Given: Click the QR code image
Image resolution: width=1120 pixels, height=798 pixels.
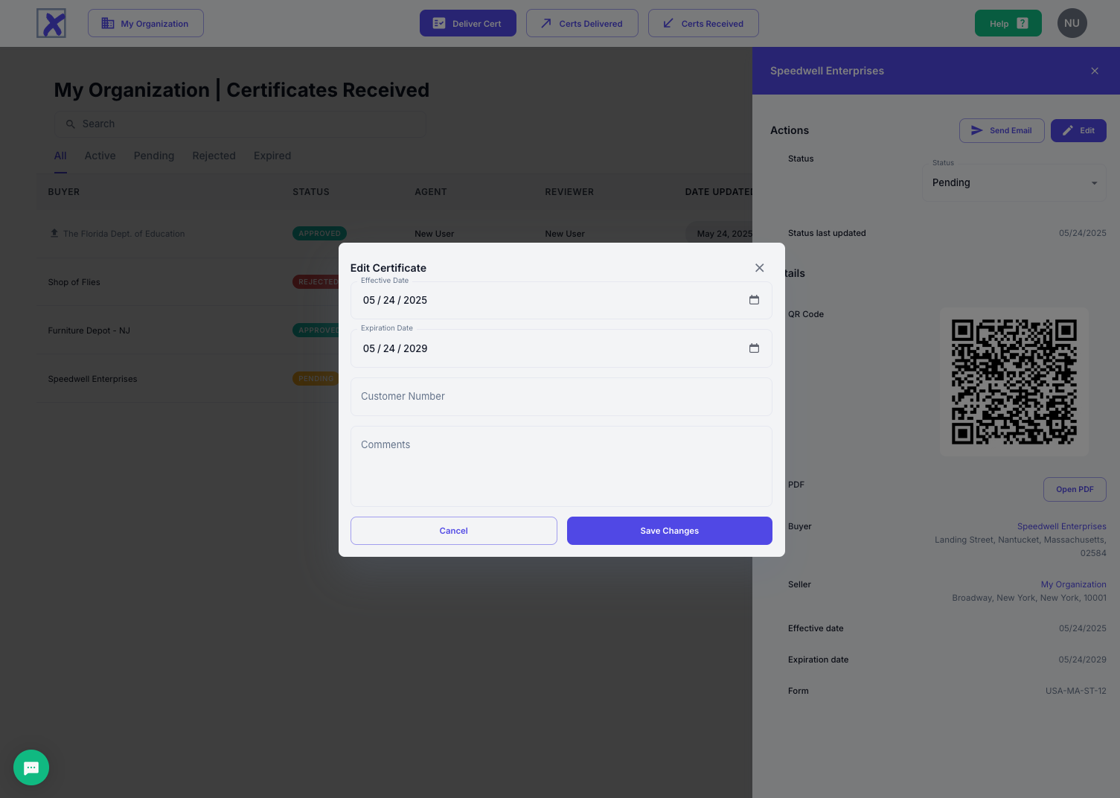Looking at the screenshot, I should [x=1014, y=382].
